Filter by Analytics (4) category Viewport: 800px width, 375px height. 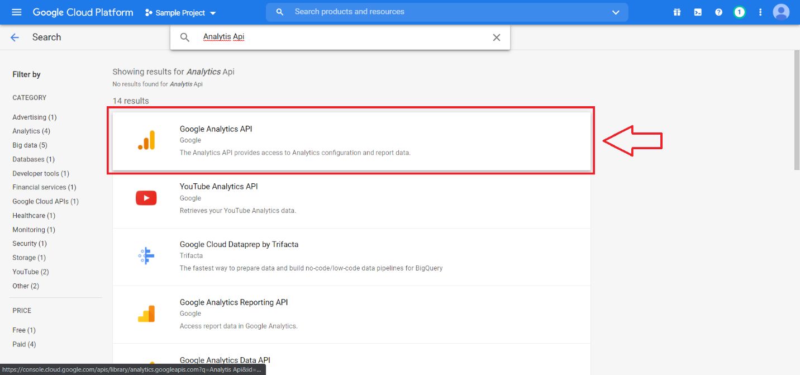coord(31,131)
